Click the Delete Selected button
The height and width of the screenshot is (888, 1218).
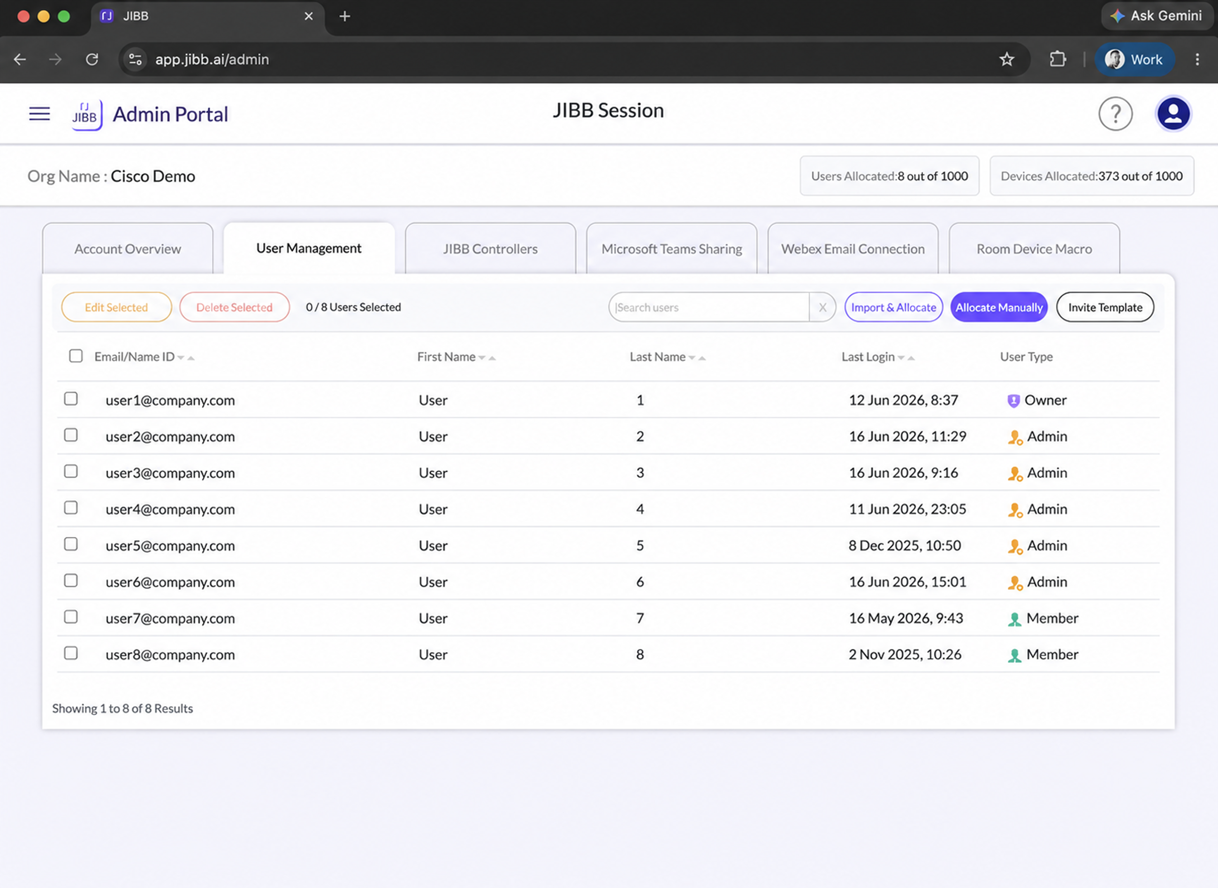point(234,307)
